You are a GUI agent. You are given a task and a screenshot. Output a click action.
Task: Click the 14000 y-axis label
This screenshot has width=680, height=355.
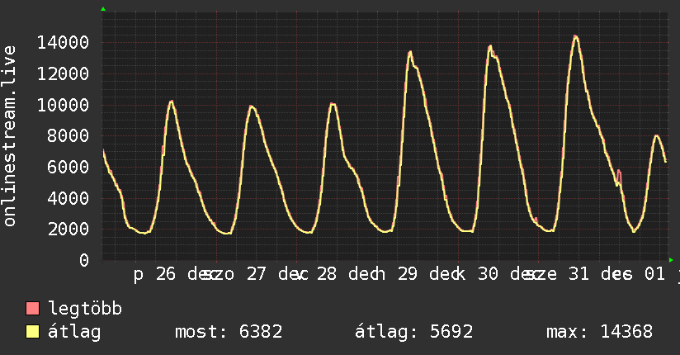(63, 43)
